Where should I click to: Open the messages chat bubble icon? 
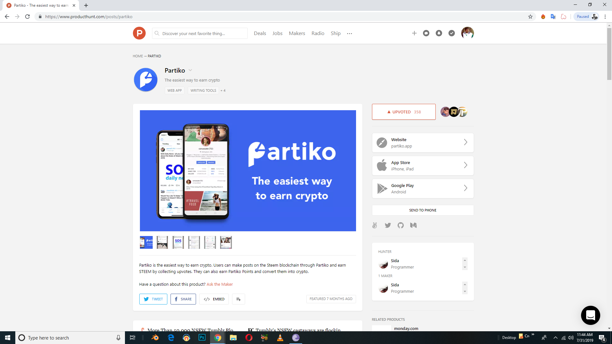coord(426,33)
